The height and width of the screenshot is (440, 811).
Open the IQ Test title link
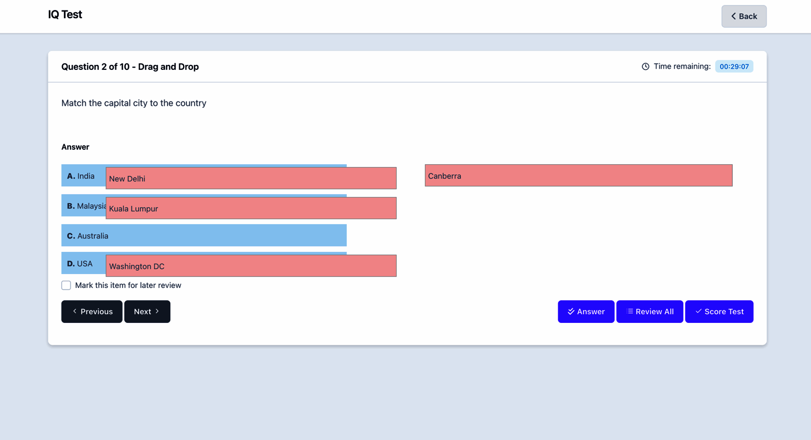tap(65, 14)
